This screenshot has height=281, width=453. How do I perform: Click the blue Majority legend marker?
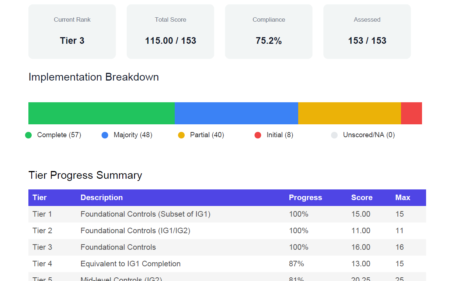[104, 135]
